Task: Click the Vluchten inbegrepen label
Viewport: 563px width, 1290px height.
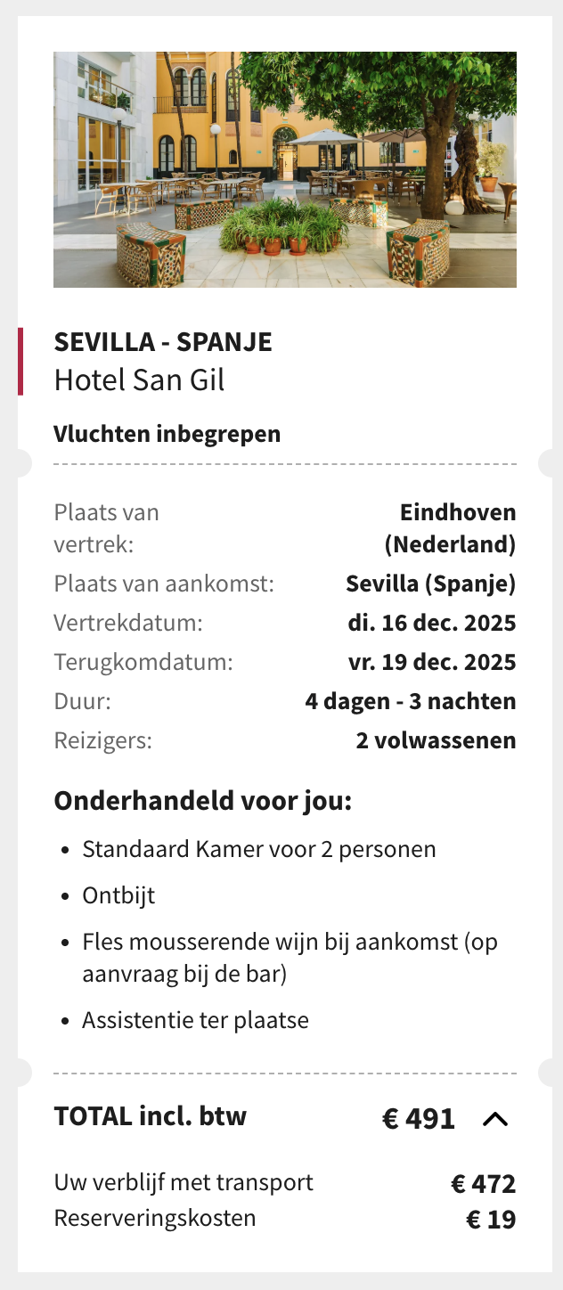Action: (167, 434)
